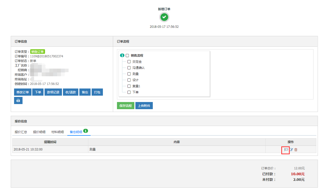Check the 销售流程 root checkbox
Image resolution: width=323 pixels, height=190 pixels.
127,55
